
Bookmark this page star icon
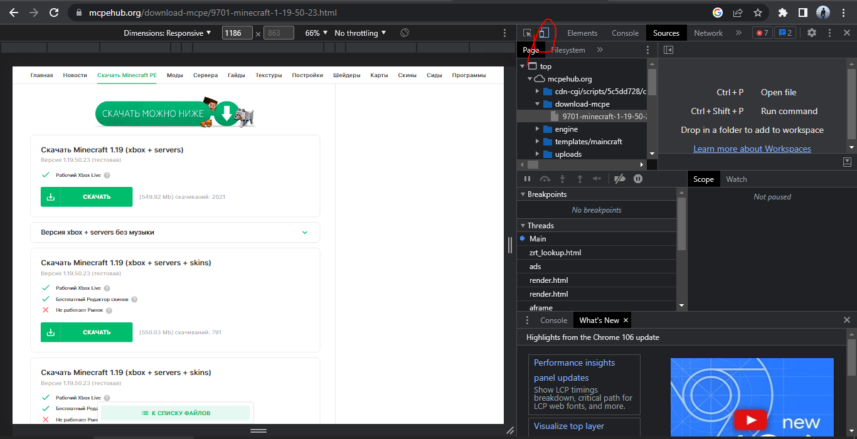(758, 13)
